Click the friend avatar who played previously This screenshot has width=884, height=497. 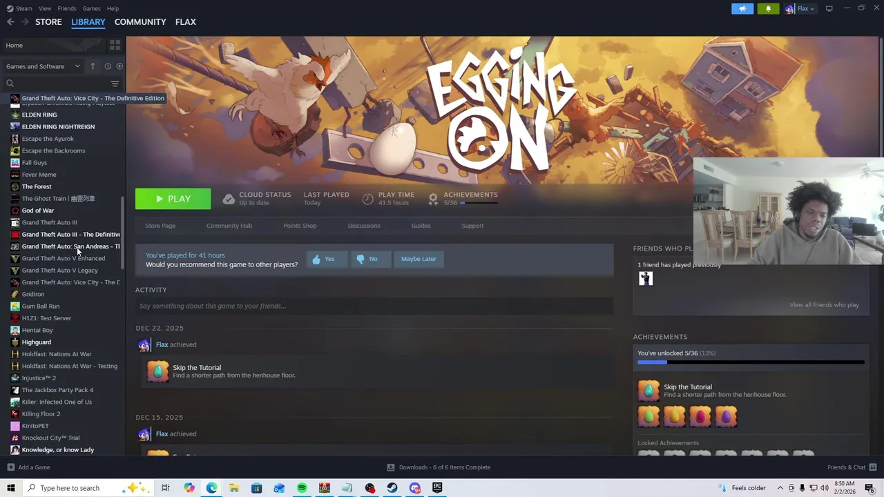[x=646, y=278]
